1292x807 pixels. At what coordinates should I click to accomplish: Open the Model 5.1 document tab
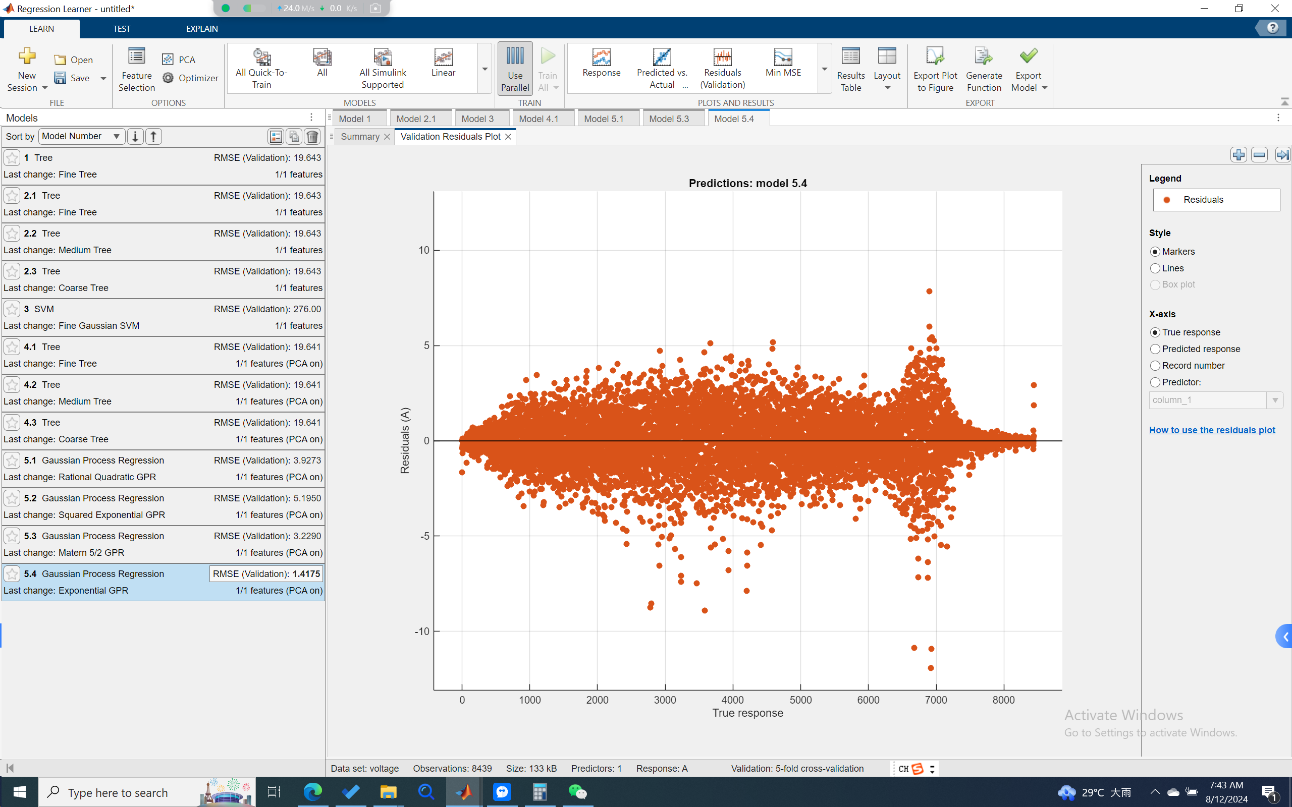(603, 119)
